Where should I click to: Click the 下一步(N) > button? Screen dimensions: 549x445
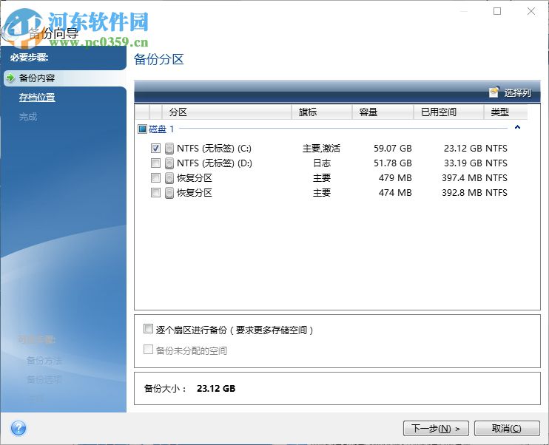(436, 428)
